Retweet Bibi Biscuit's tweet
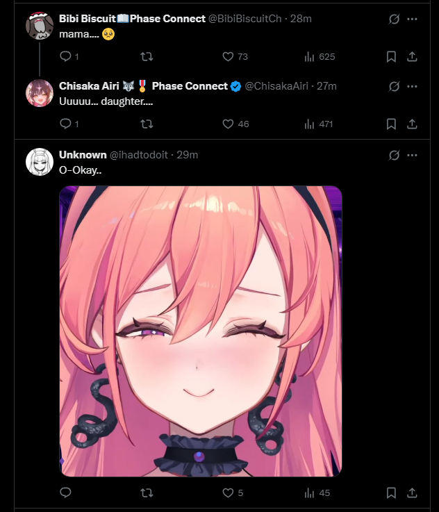The height and width of the screenshot is (512, 439). coord(147,57)
